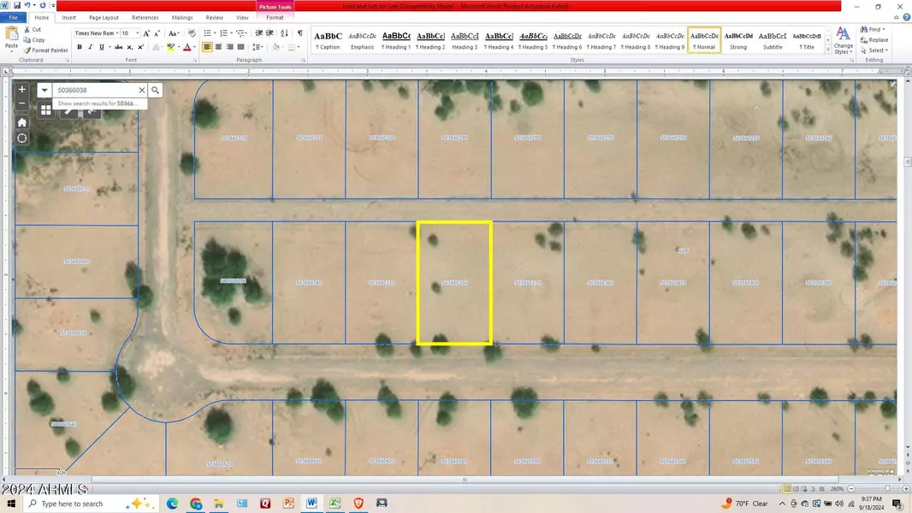Pick a font color from the Font Color swatch

187,48
